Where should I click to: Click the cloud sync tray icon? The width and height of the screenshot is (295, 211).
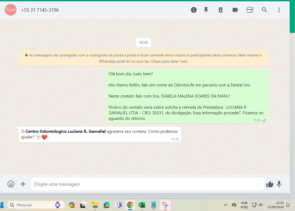[x=234, y=205]
